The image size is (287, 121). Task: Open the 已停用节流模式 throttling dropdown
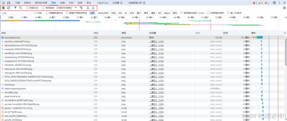(x=66, y=8)
